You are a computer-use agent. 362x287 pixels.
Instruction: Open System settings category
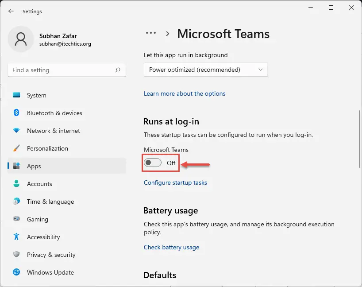pyautogui.click(x=67, y=95)
